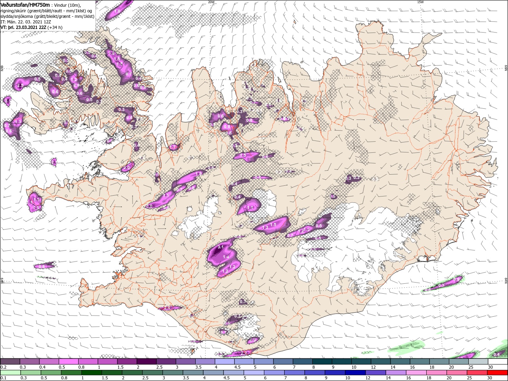508x381 pixels.
Task: Click the '(+34 h)' forecast offset text
Action: [55, 27]
